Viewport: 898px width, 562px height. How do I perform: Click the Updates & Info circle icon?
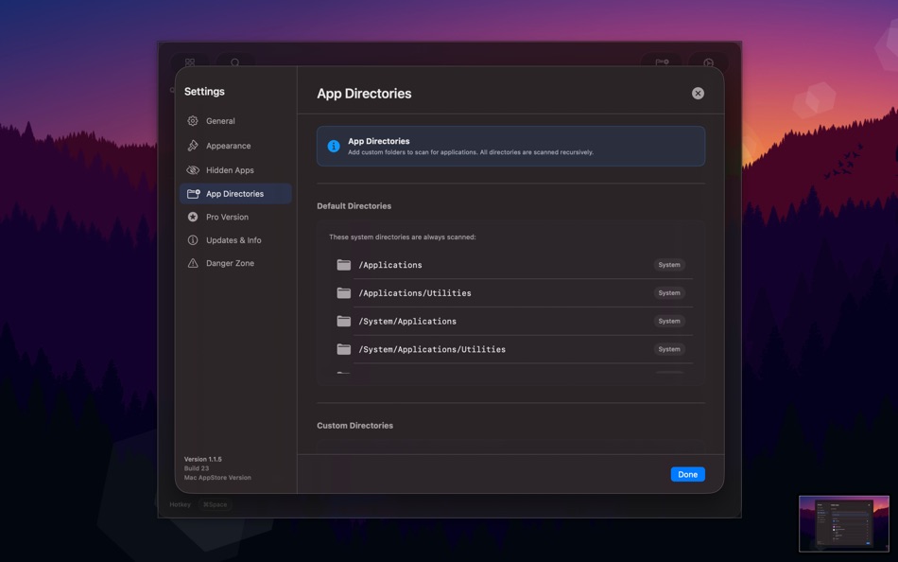click(192, 239)
